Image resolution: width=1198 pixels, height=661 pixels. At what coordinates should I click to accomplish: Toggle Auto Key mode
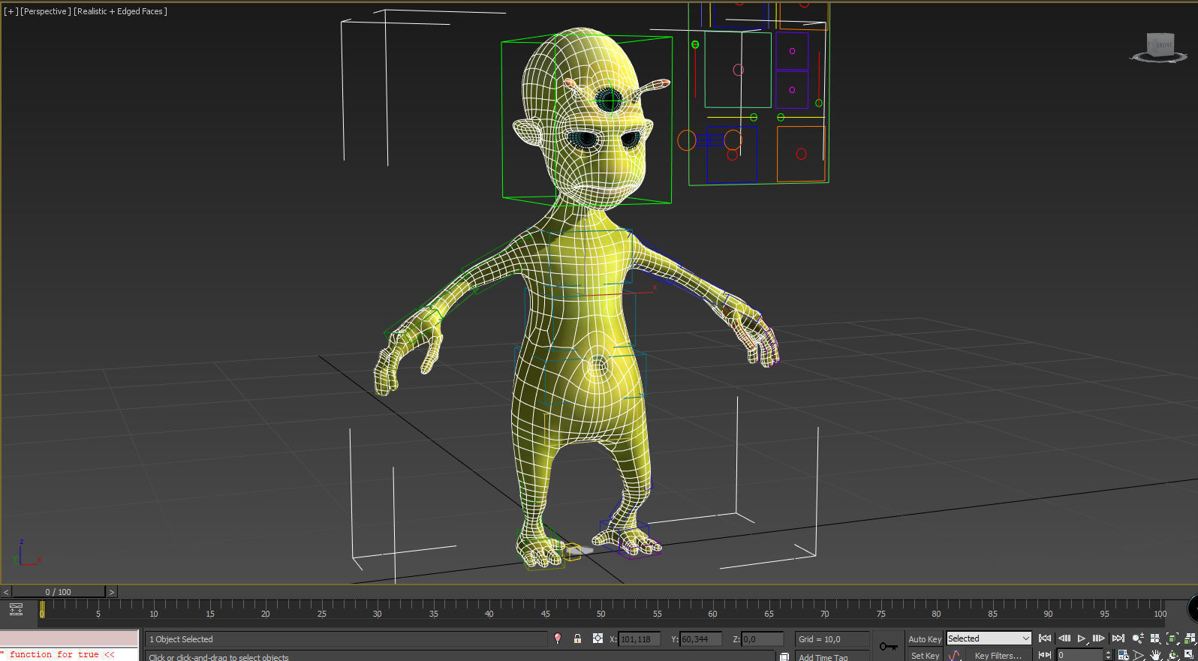point(924,639)
